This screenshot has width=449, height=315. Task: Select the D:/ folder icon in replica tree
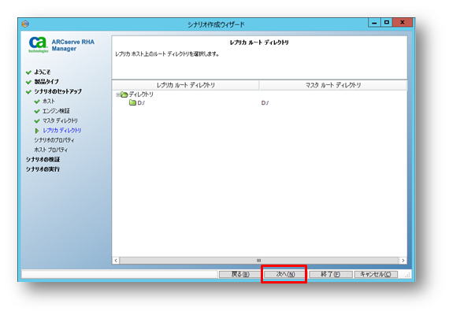[x=132, y=102]
